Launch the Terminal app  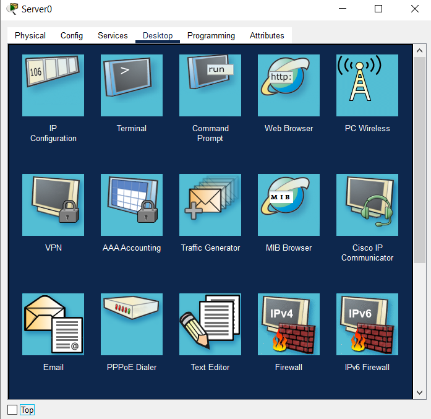132,85
